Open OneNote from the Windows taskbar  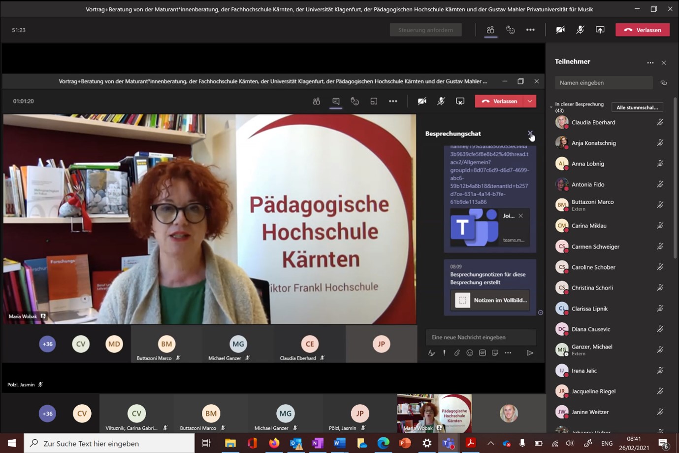[x=317, y=443]
